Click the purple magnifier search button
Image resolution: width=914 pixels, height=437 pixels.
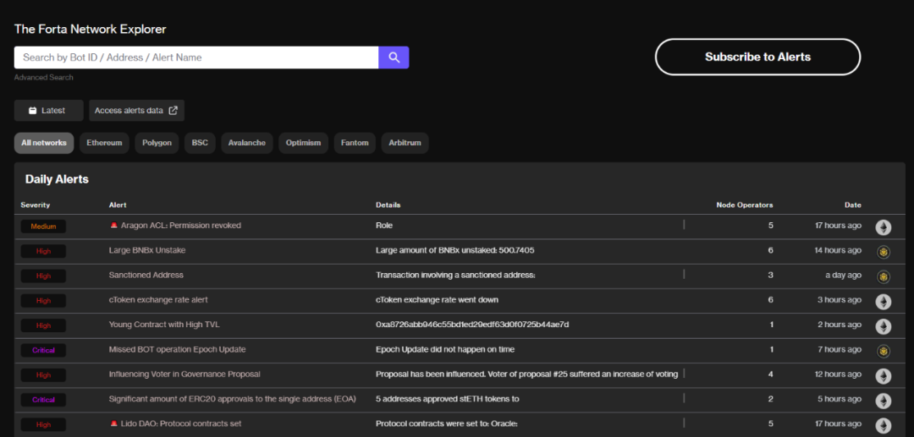click(394, 57)
